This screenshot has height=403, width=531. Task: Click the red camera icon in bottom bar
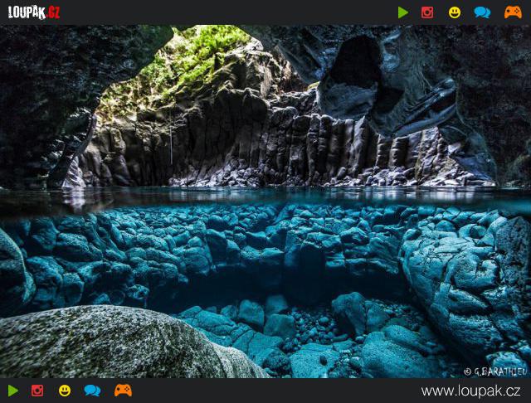[x=37, y=391]
